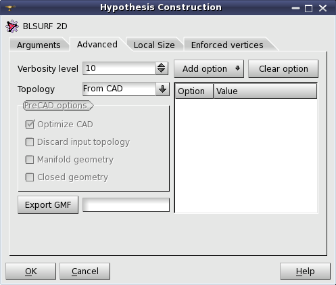The height and width of the screenshot is (285, 336).
Task: Open the Local Size tab
Action: [x=154, y=45]
